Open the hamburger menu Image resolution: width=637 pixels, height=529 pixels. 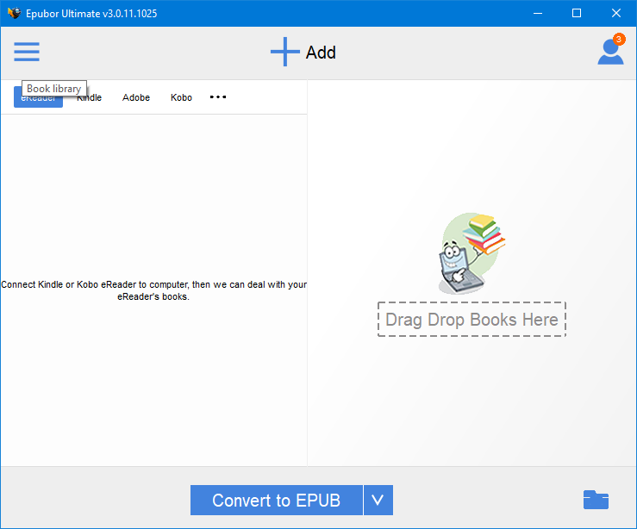coord(27,52)
